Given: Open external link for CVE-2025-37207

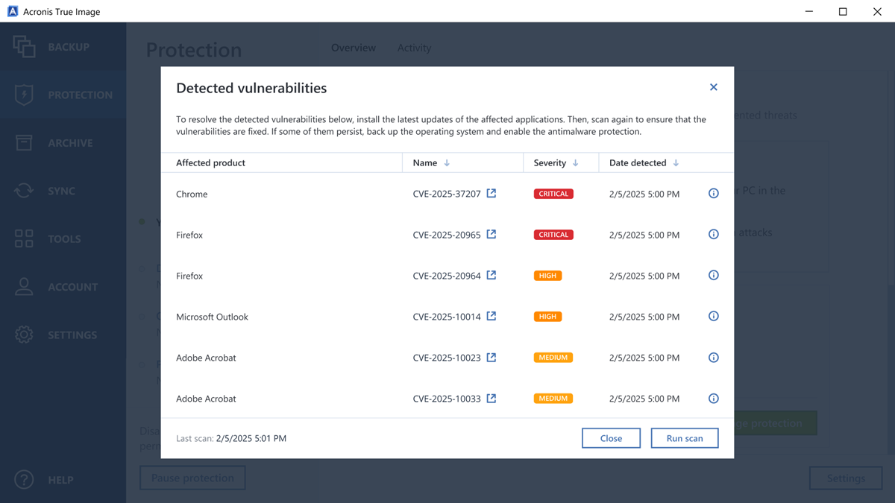Looking at the screenshot, I should click(492, 194).
